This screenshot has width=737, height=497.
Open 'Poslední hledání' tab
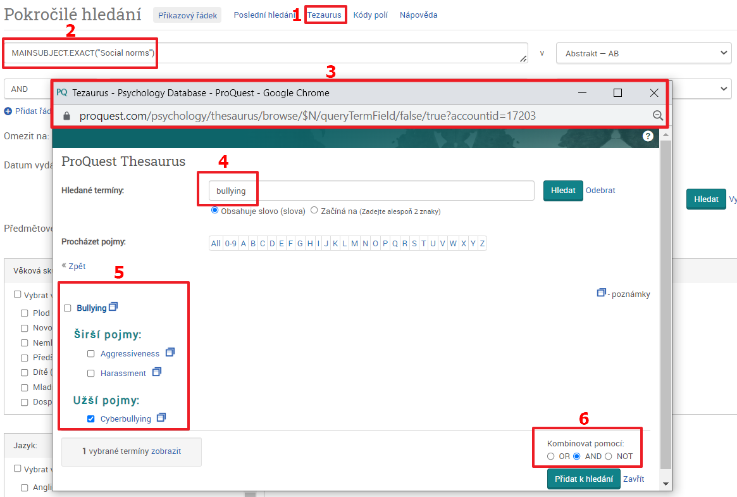(x=264, y=15)
